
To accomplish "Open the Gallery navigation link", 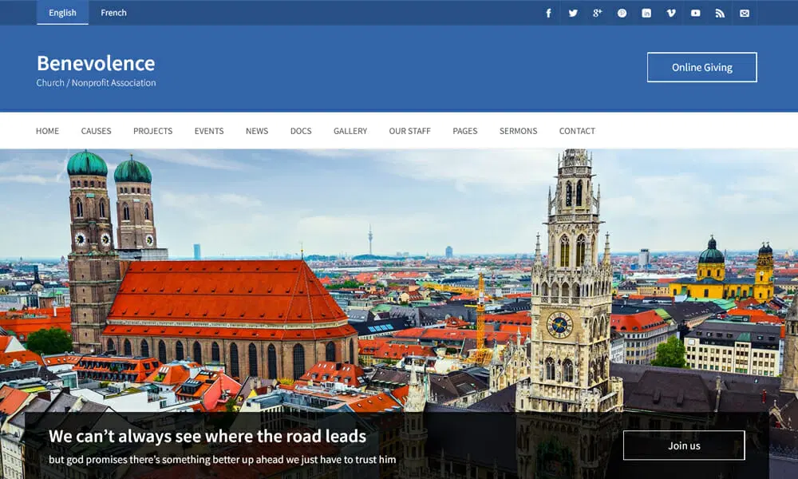I will pyautogui.click(x=350, y=131).
